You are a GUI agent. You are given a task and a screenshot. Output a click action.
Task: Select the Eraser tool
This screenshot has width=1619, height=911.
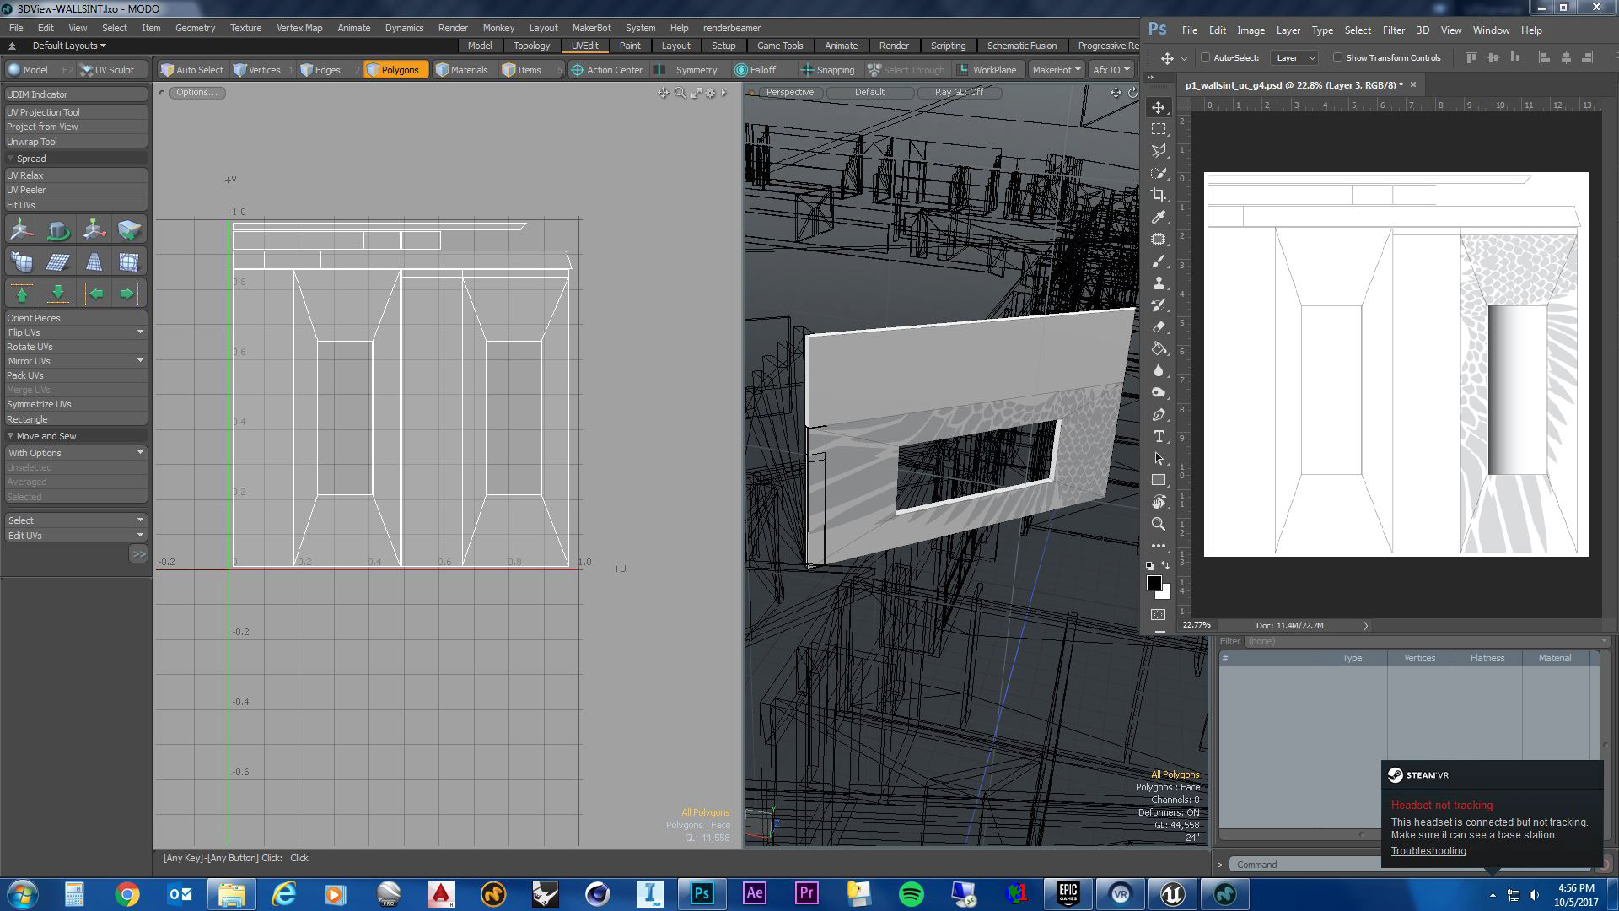click(1159, 326)
